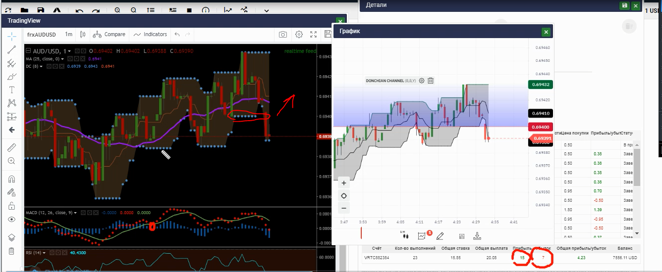Open DC (8) indicator dropdown arrow

[x=41, y=66]
